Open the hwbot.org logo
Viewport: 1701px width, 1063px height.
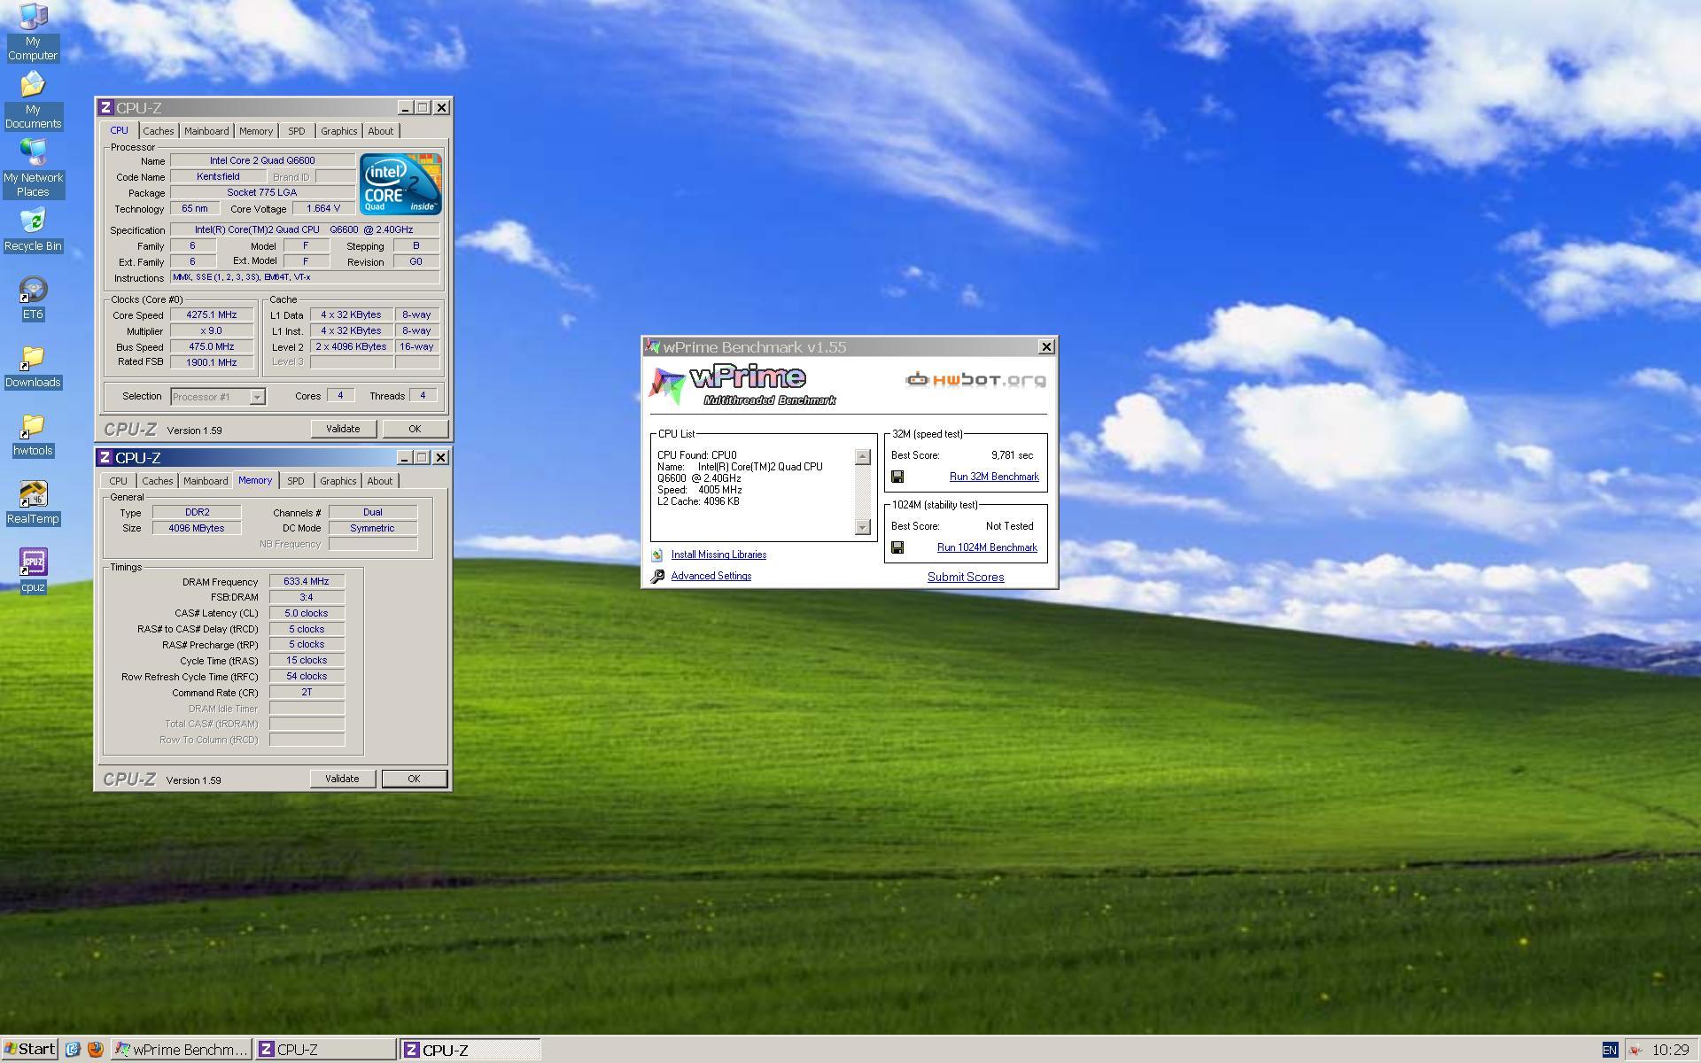pyautogui.click(x=975, y=380)
